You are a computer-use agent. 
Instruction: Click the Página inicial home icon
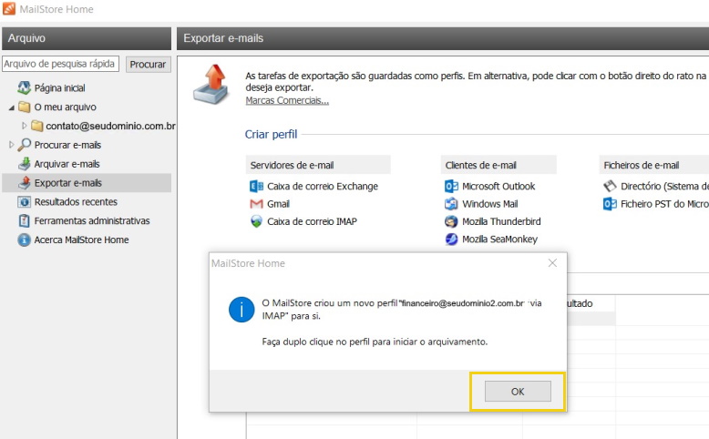coord(24,87)
